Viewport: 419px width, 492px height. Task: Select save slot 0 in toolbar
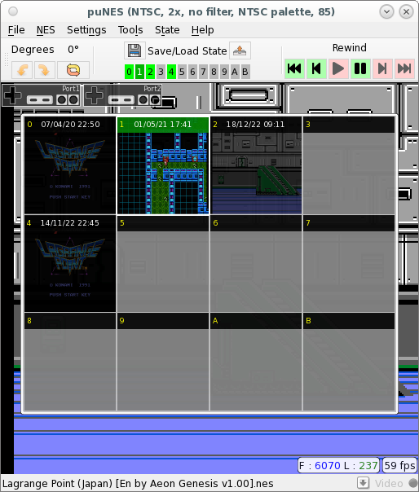(129, 72)
